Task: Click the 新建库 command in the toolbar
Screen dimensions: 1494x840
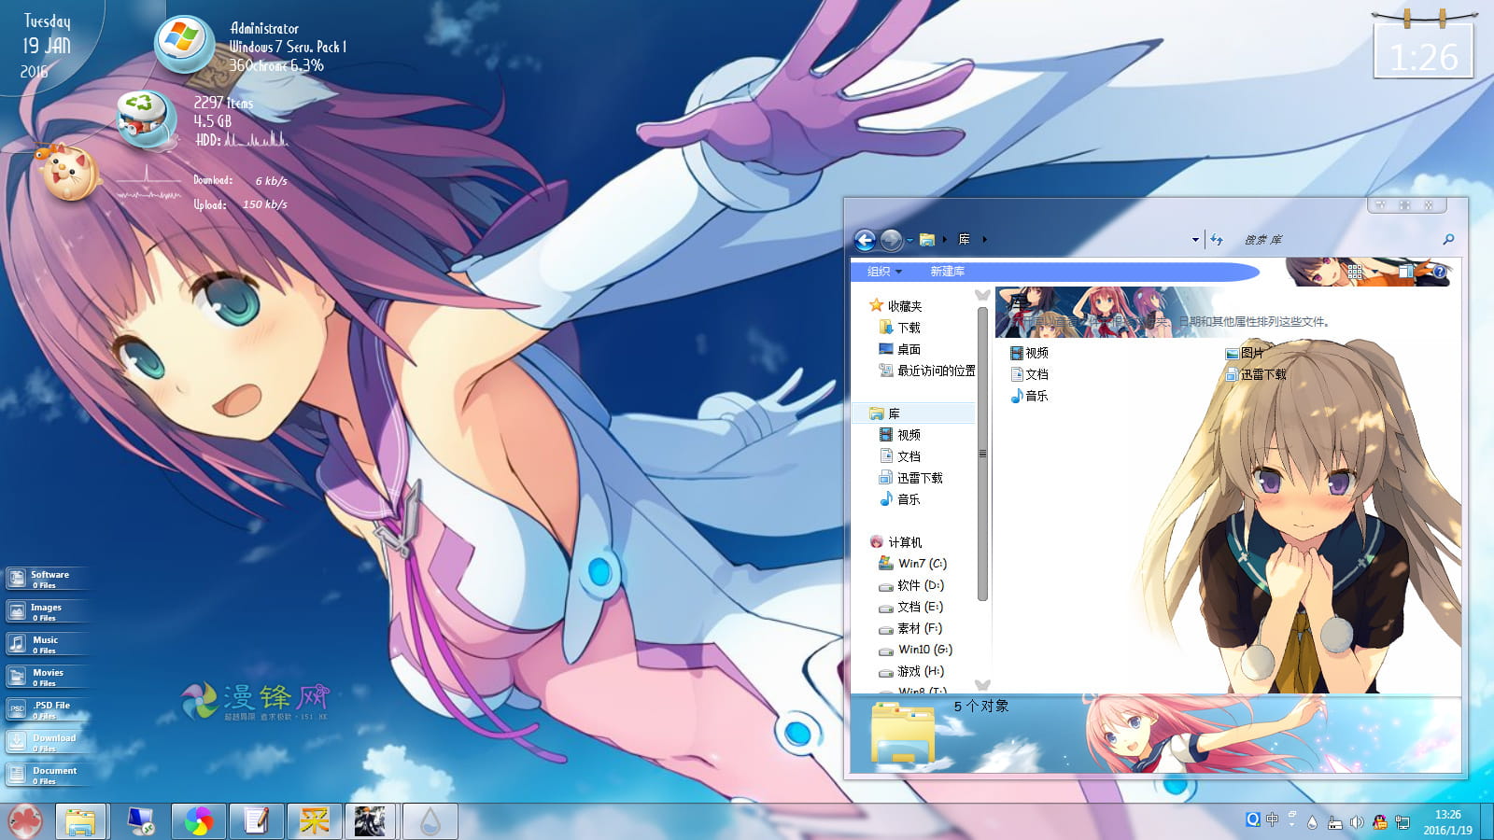Action: [947, 270]
